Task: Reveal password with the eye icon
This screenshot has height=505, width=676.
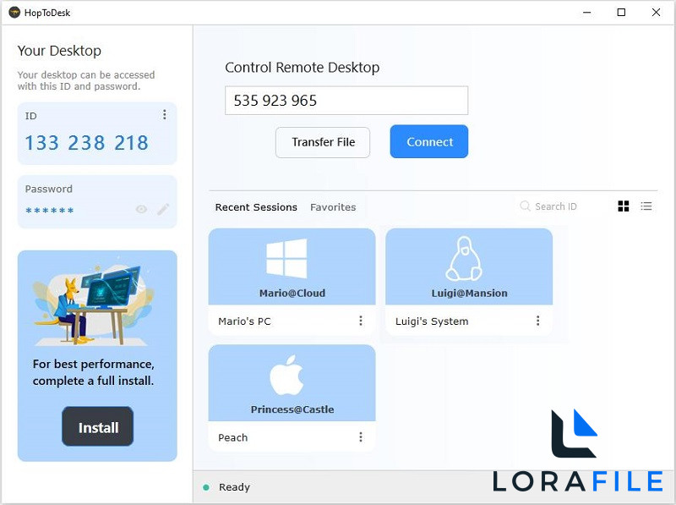Action: (141, 209)
